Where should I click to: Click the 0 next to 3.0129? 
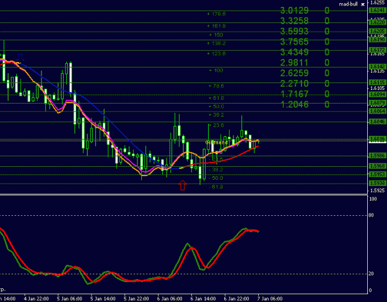(x=327, y=11)
